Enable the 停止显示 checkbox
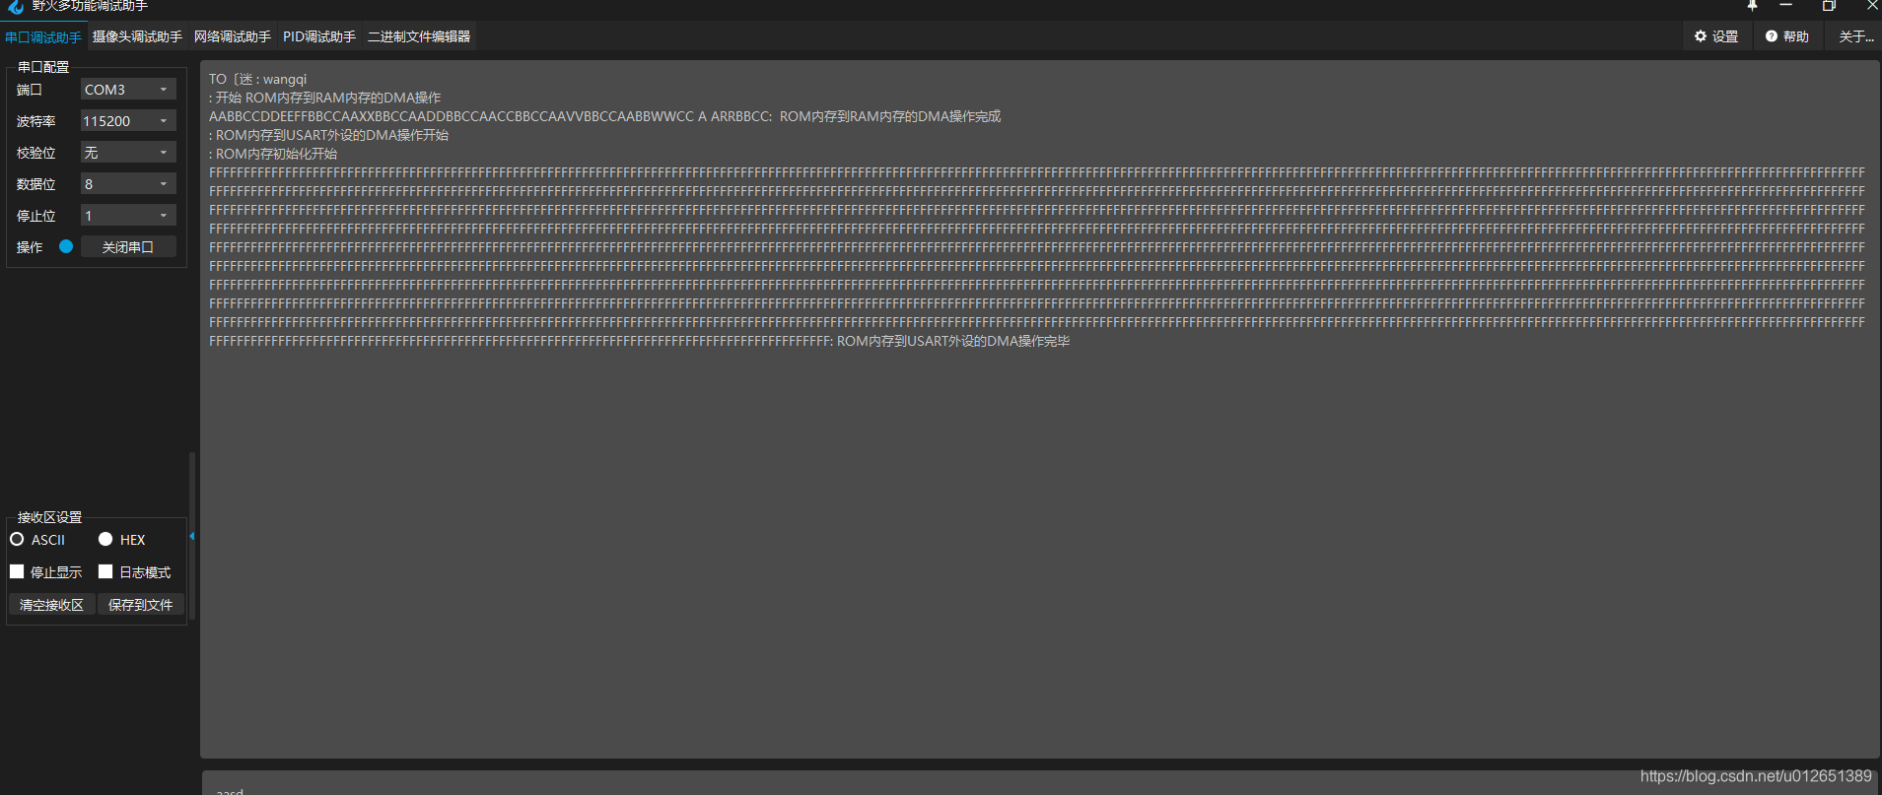Viewport: 1882px width, 795px height. [x=17, y=571]
